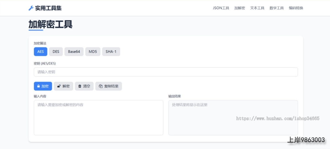Pick the SHA-1 algorithm option
This screenshot has width=330, height=149.
click(111, 52)
